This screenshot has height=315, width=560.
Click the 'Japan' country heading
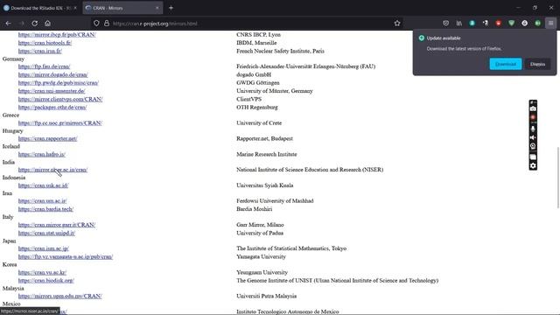(10, 241)
